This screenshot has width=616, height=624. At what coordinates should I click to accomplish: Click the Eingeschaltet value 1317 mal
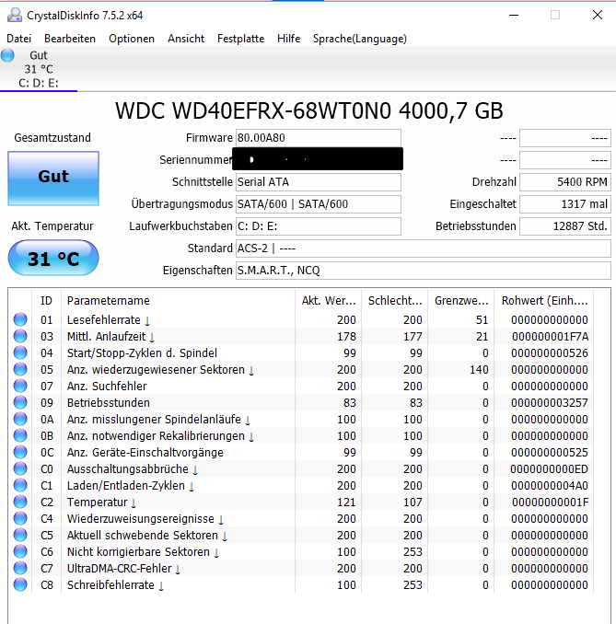click(x=565, y=204)
